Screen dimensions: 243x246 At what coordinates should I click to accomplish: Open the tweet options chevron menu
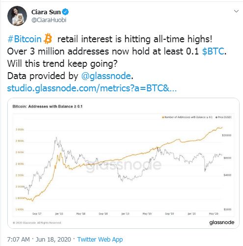click(x=236, y=11)
